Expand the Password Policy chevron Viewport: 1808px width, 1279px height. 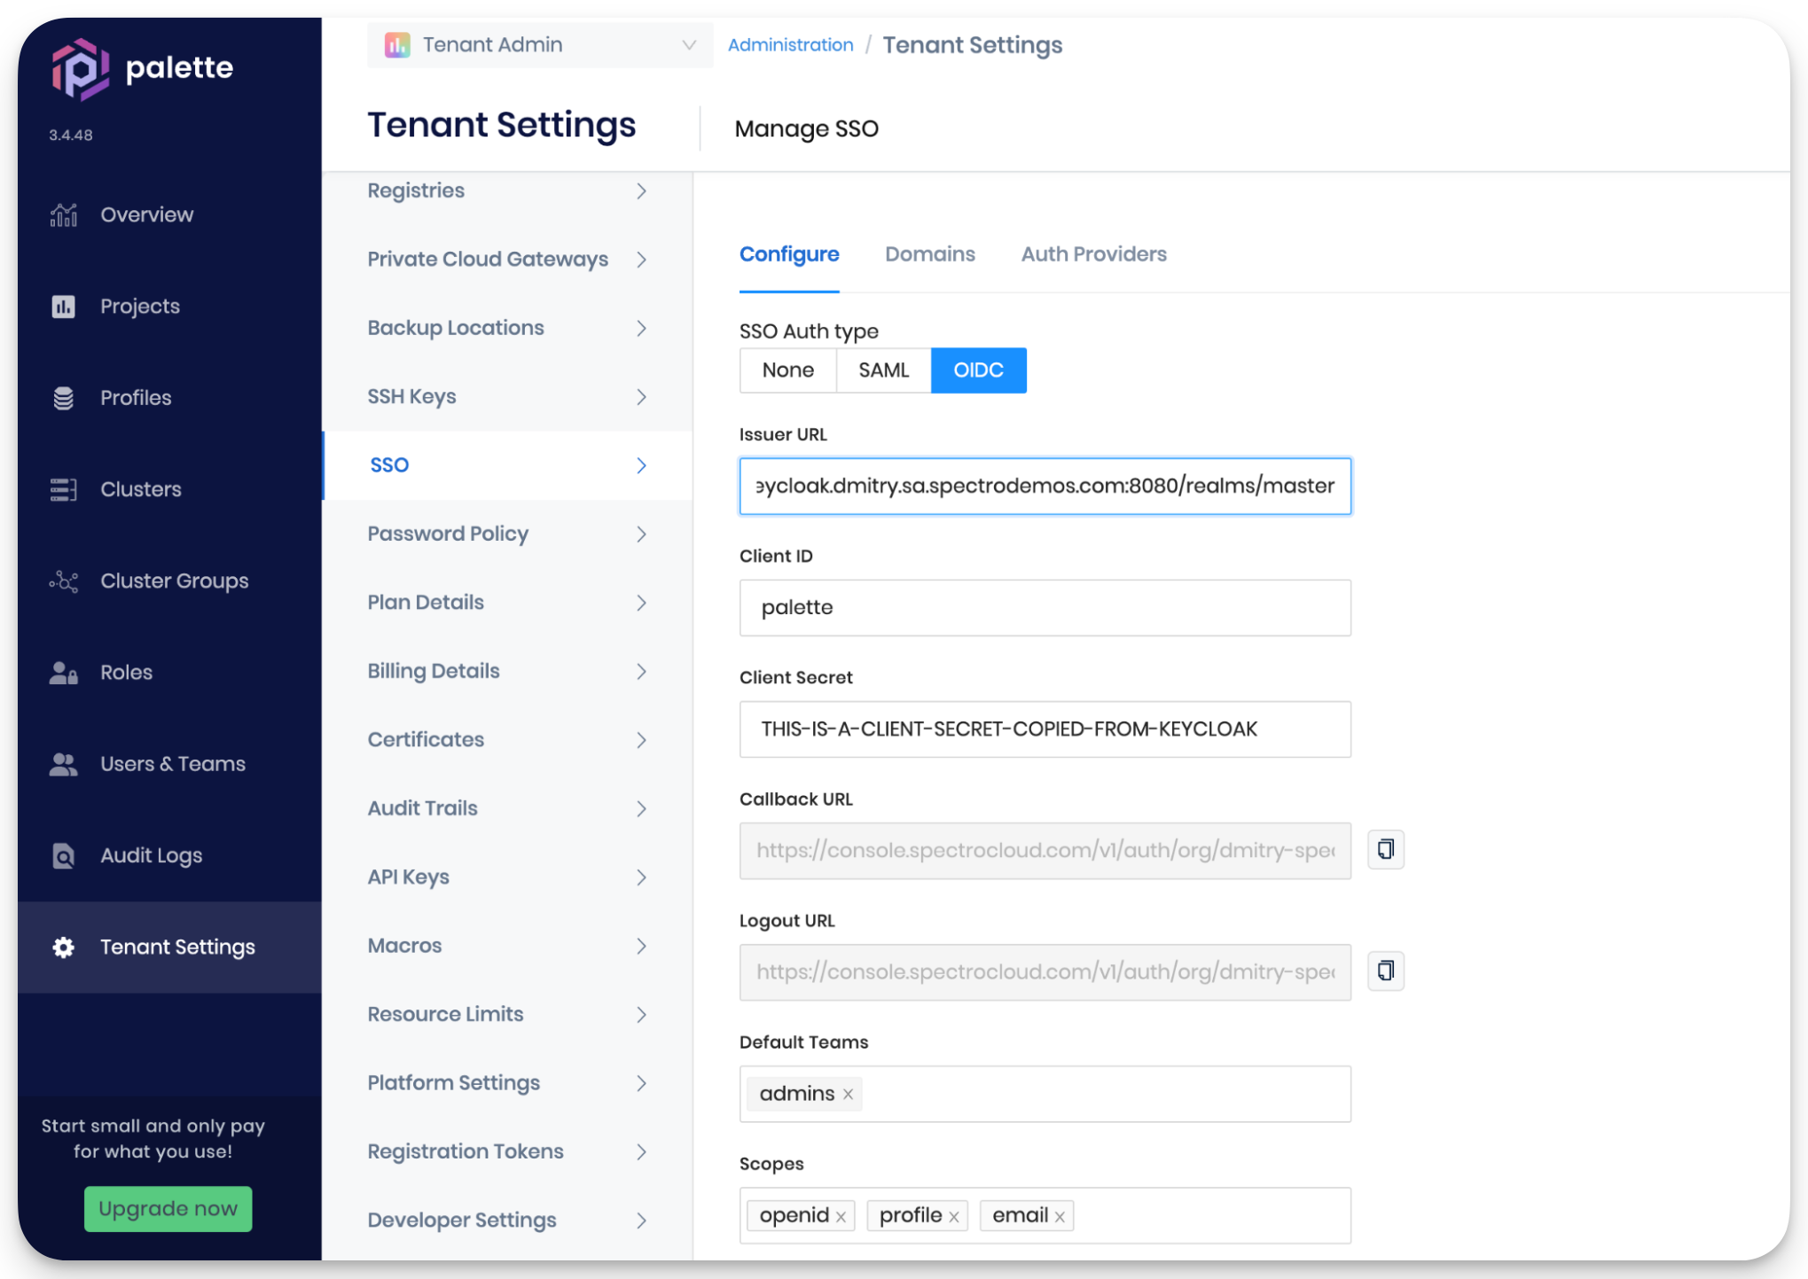point(641,534)
